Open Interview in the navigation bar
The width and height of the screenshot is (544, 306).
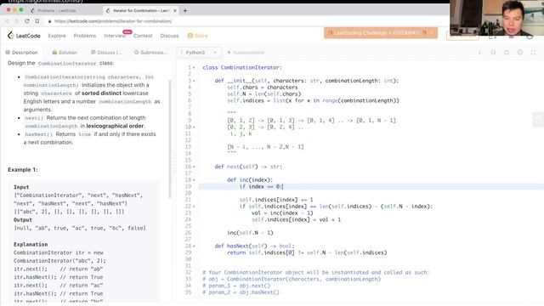click(115, 36)
